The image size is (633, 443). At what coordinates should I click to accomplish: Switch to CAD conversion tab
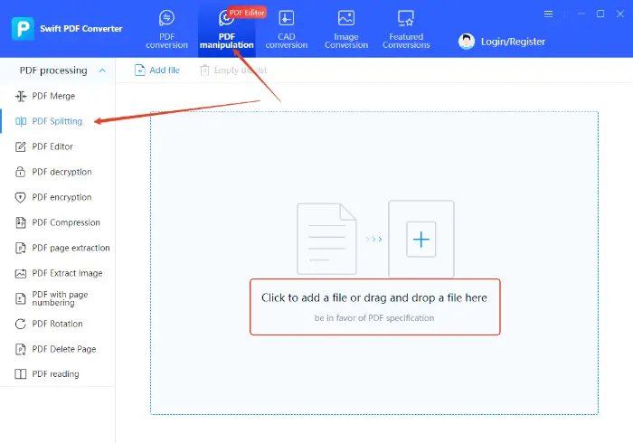286,29
